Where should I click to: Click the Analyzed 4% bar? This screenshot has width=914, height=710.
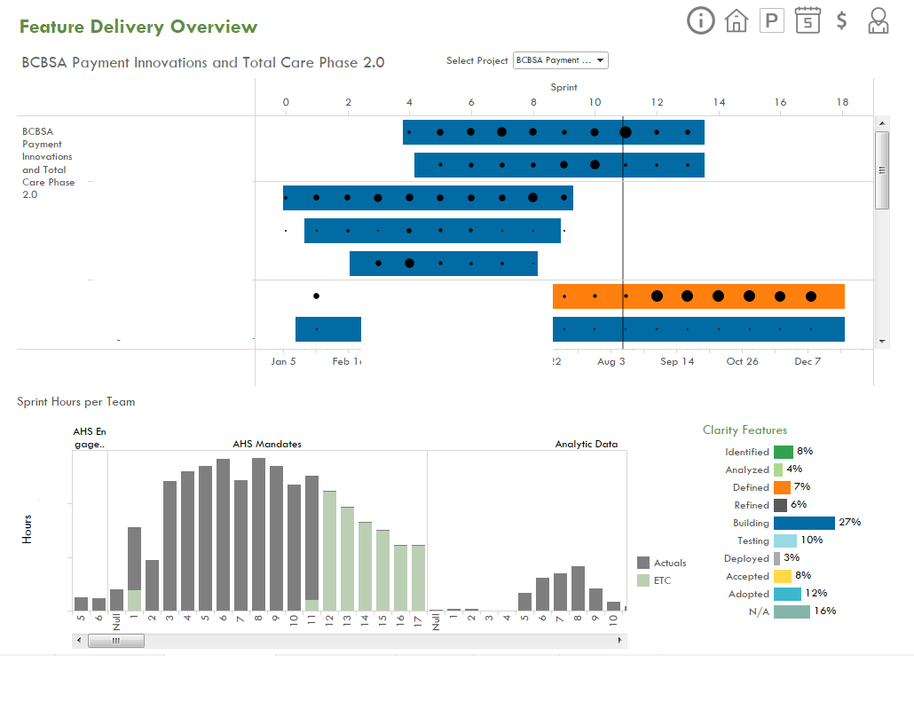(778, 469)
